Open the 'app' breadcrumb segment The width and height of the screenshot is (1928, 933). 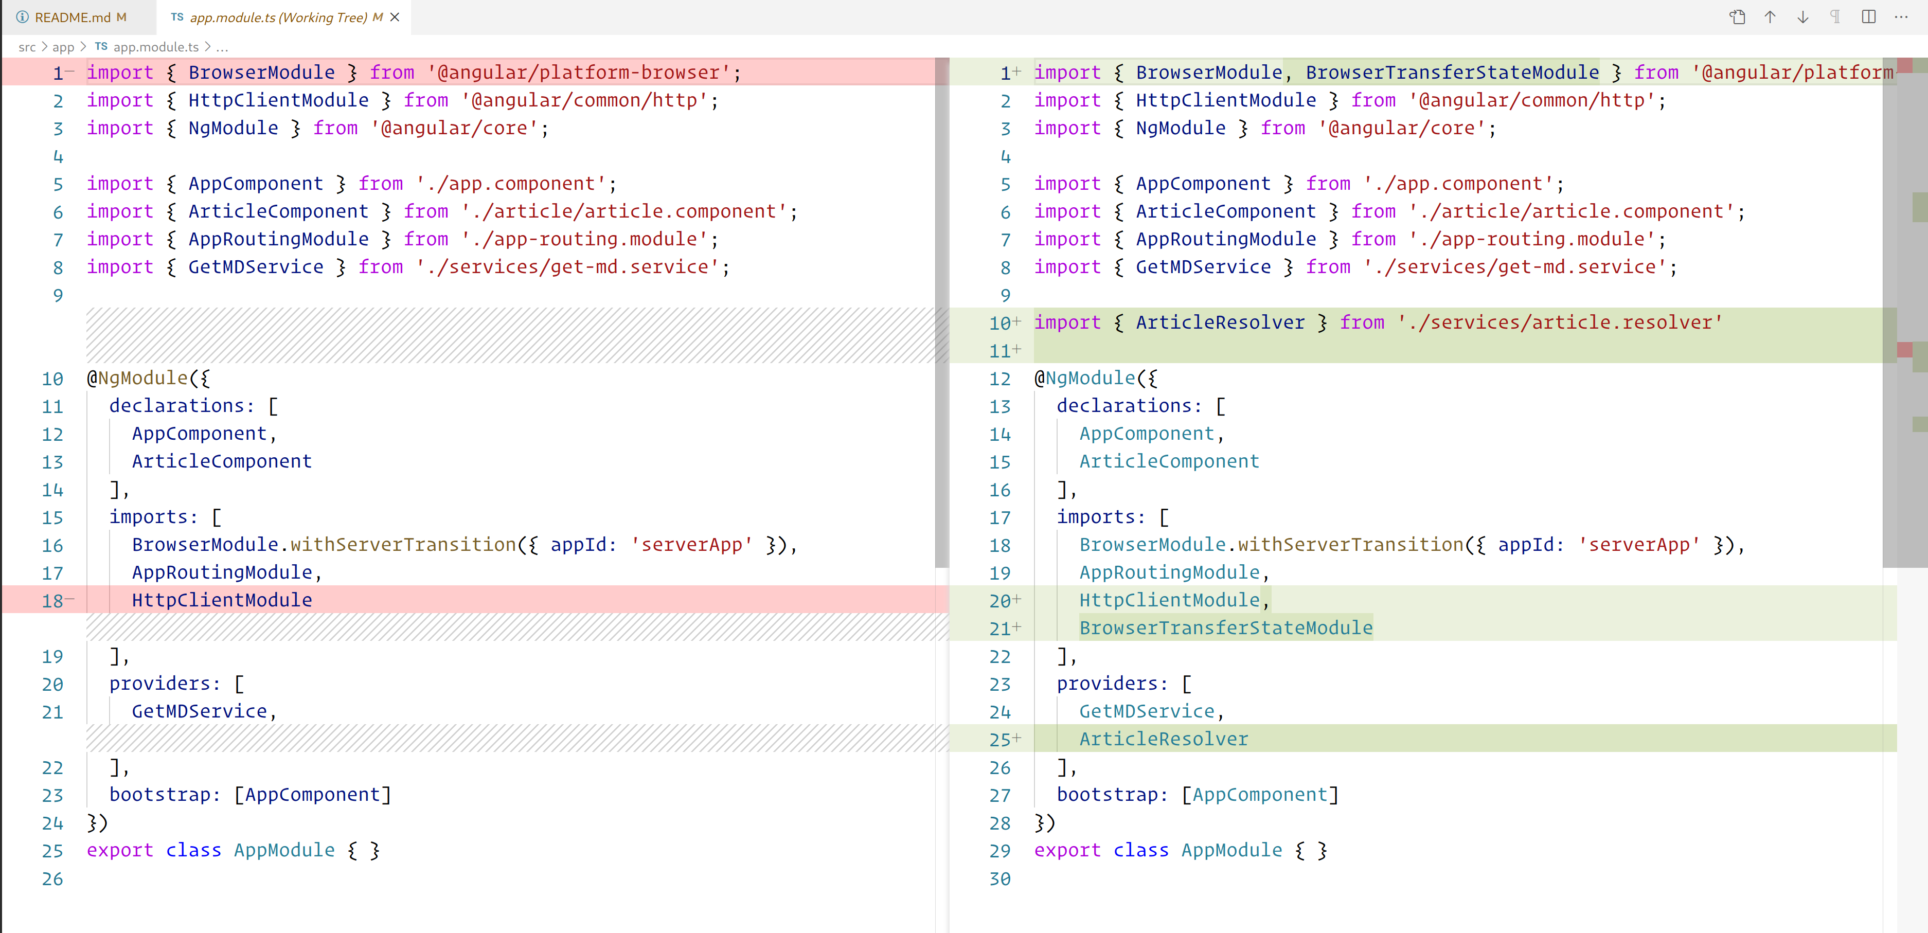click(63, 47)
